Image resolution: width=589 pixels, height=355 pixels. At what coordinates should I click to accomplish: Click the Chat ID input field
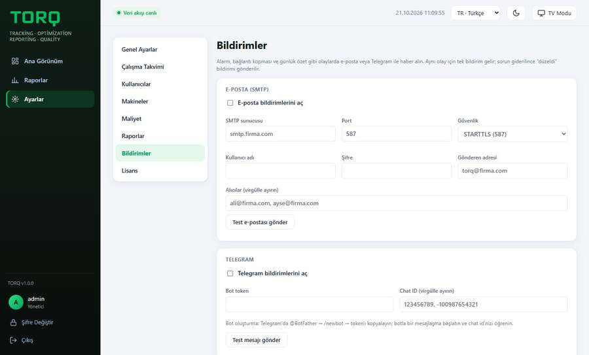(x=484, y=305)
